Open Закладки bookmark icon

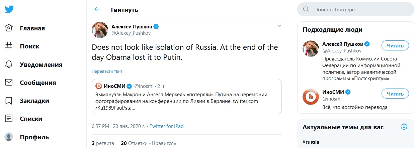click(x=9, y=101)
